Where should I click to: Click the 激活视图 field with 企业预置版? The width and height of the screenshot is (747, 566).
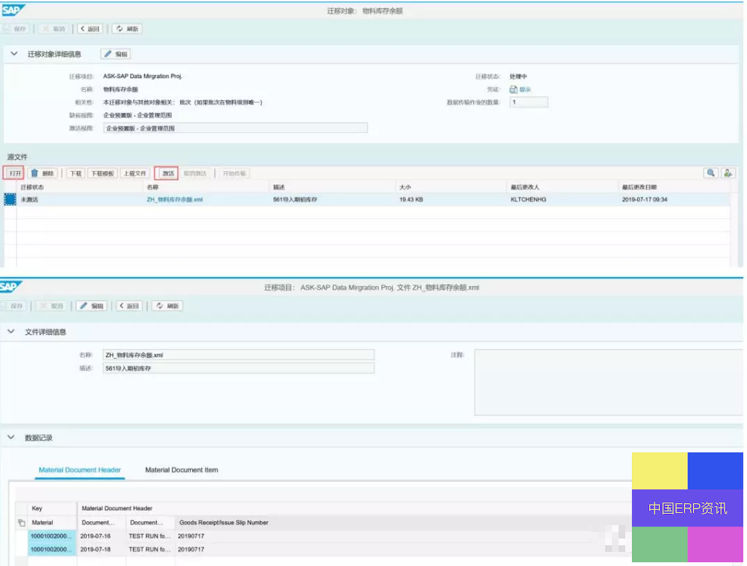[235, 128]
